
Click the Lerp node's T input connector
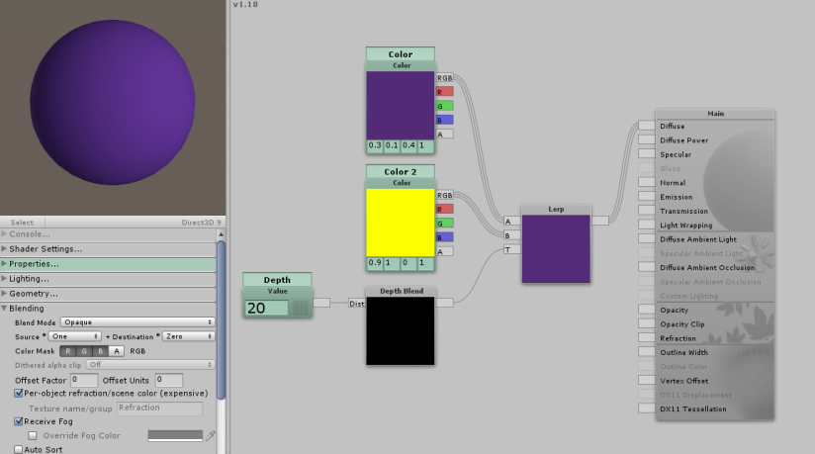click(x=512, y=249)
